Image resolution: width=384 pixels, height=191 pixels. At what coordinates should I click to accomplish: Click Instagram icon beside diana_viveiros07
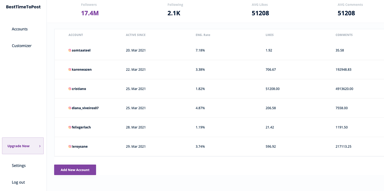pyautogui.click(x=70, y=108)
